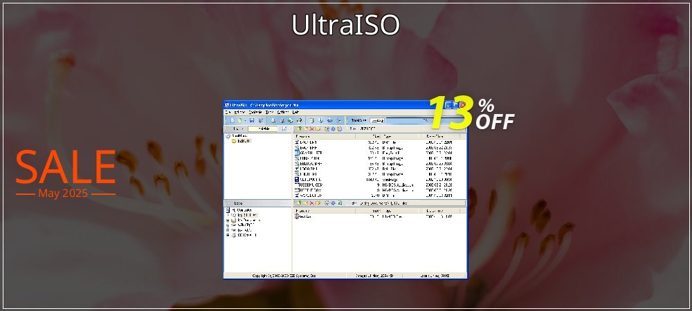This screenshot has height=311, width=692.
Task: Click the yellow Bootable image-type field
Action: point(262,129)
